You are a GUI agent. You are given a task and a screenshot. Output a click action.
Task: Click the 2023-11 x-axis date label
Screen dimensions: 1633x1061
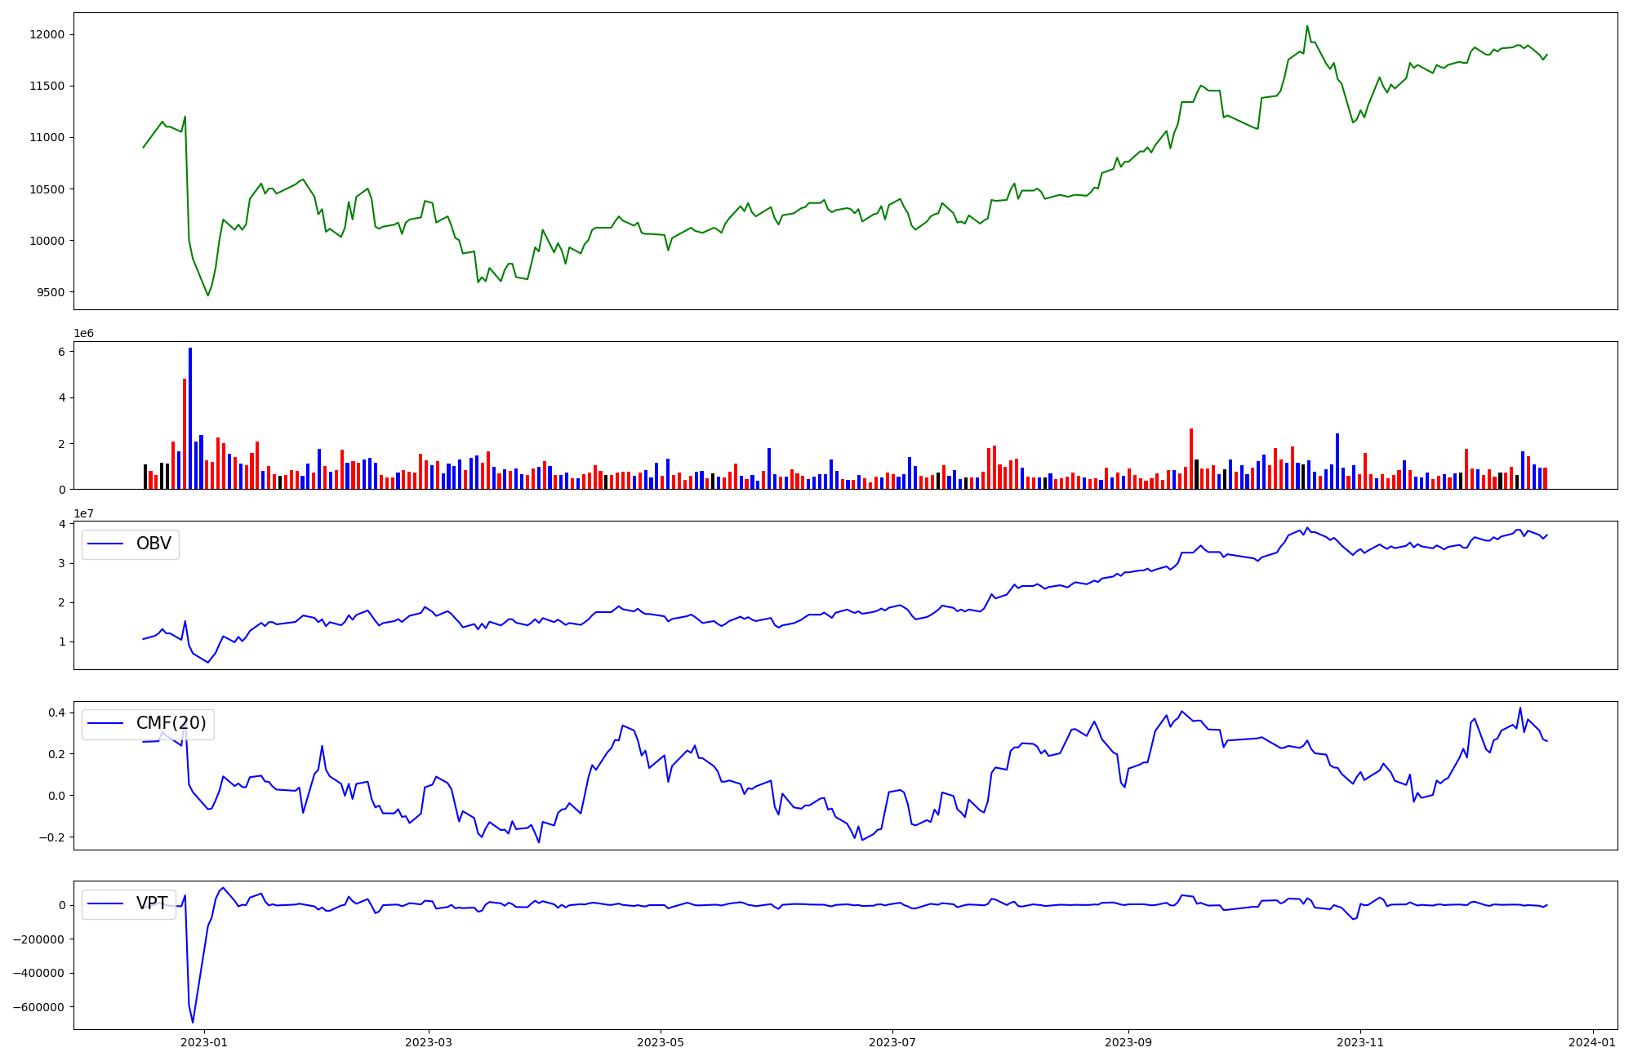coord(1360,1042)
